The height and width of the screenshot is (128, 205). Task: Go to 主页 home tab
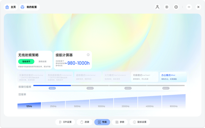(11, 7)
